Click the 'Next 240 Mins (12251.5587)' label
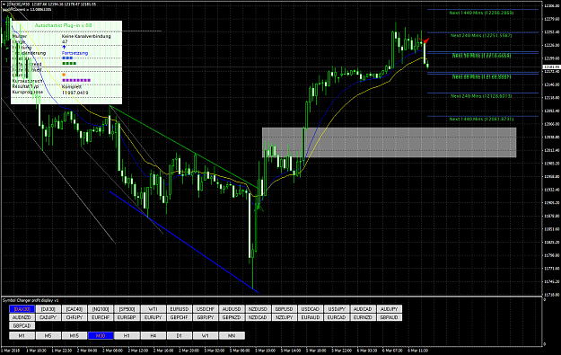The height and width of the screenshot is (355, 561). click(x=481, y=35)
